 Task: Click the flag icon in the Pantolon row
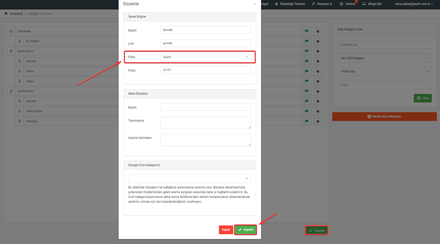307,121
